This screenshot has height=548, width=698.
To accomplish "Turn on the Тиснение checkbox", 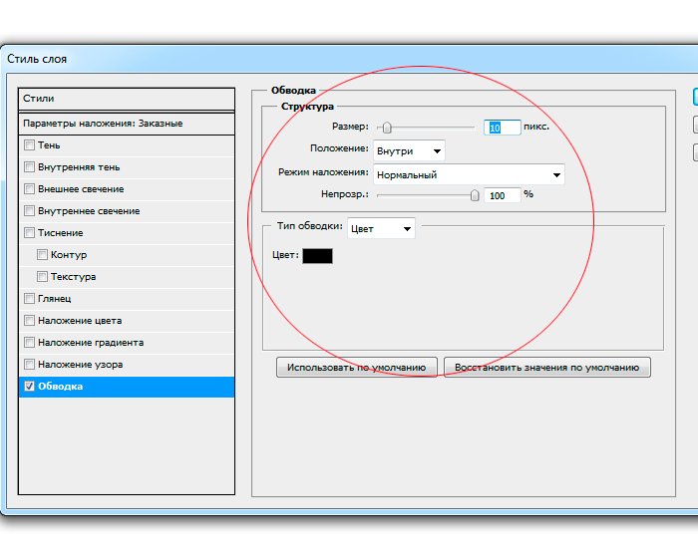I will [29, 233].
